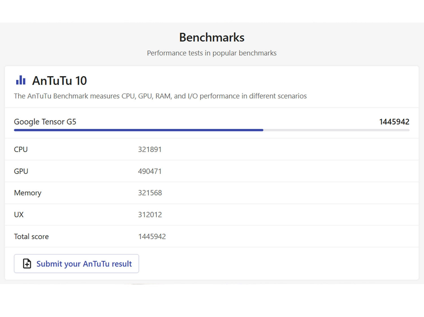Click the Total score value 1445942
This screenshot has width=424, height=317.
152,237
